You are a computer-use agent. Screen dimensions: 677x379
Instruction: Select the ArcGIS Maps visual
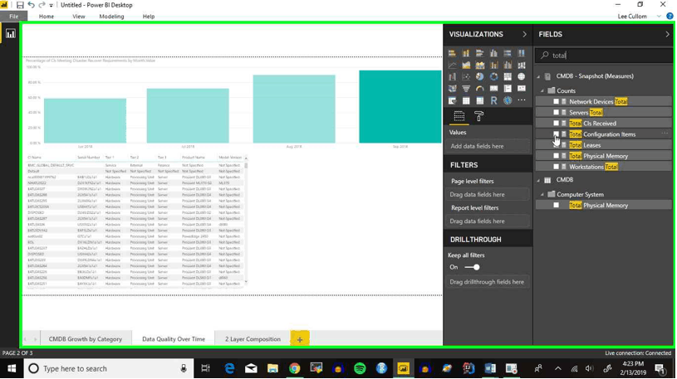coord(508,100)
